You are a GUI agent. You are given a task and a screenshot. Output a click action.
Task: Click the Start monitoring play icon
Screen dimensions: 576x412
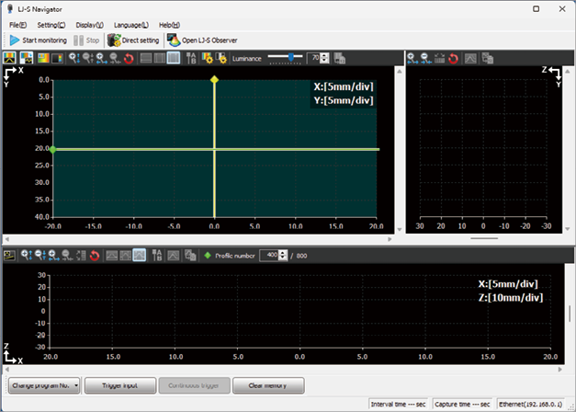(15, 40)
